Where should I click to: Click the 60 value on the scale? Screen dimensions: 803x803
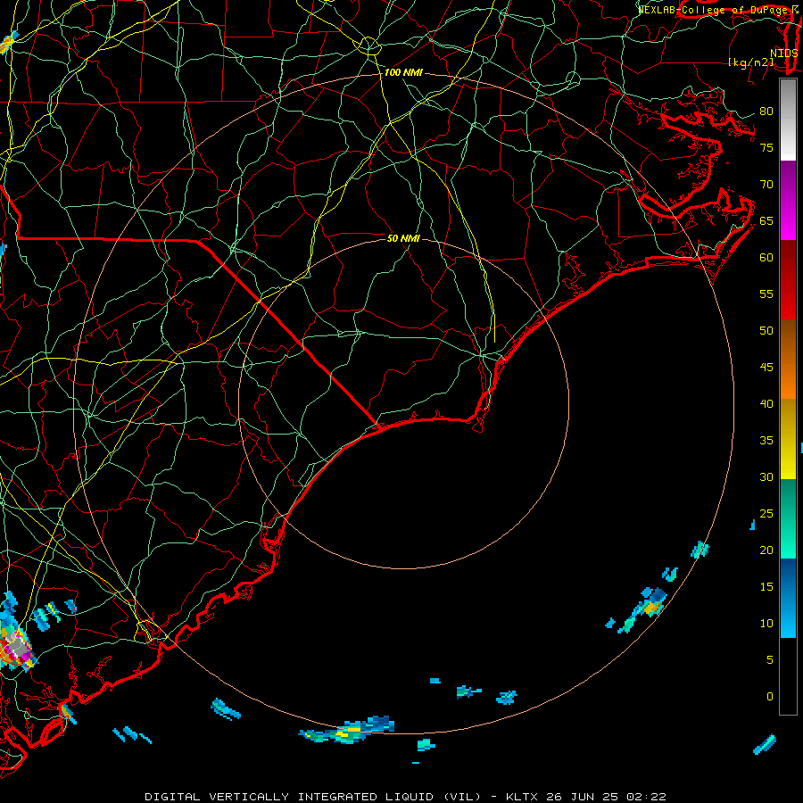pos(766,258)
